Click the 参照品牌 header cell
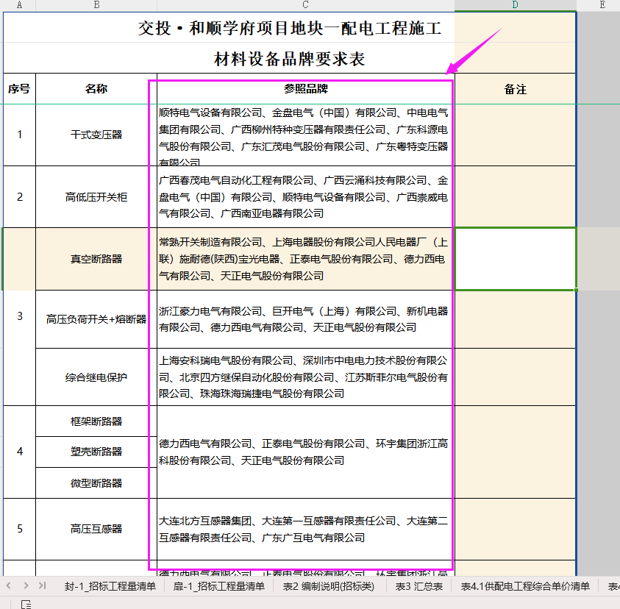Screen dimensions: 620x609 (x=306, y=89)
